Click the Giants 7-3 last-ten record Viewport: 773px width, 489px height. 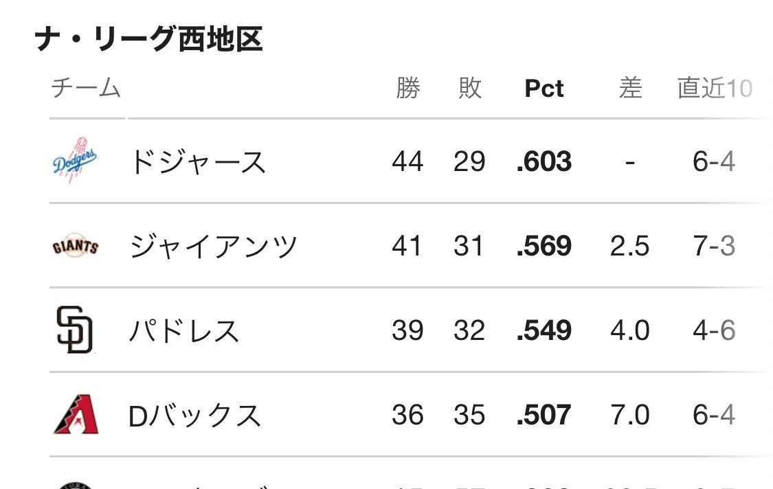[714, 247]
